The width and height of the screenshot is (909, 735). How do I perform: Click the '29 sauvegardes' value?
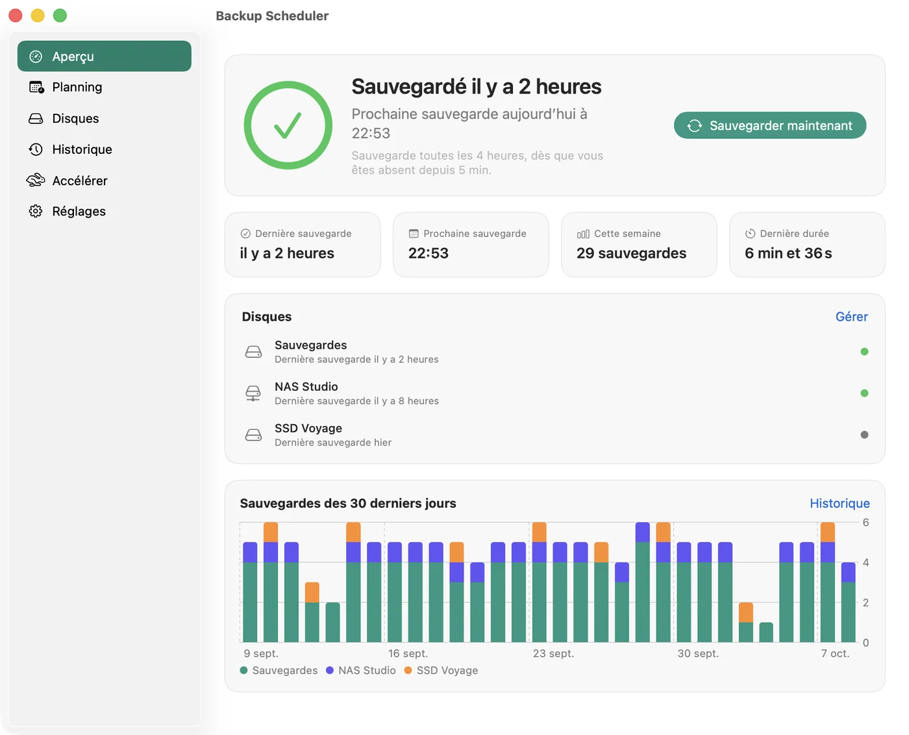(631, 253)
